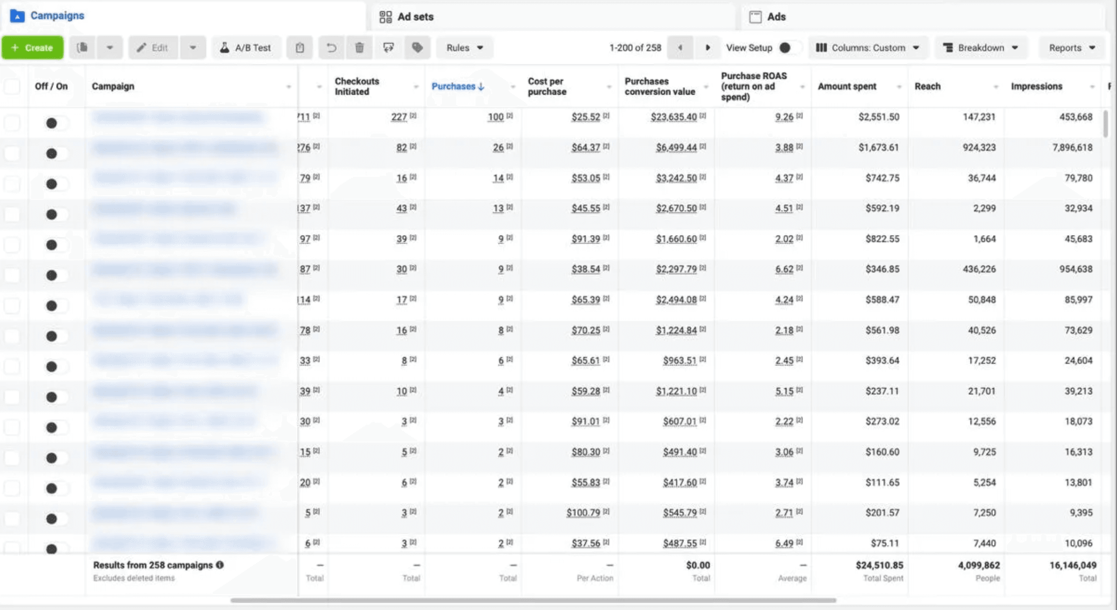Click the info icon beside 258 campaigns
Image resolution: width=1117 pixels, height=610 pixels.
point(220,565)
